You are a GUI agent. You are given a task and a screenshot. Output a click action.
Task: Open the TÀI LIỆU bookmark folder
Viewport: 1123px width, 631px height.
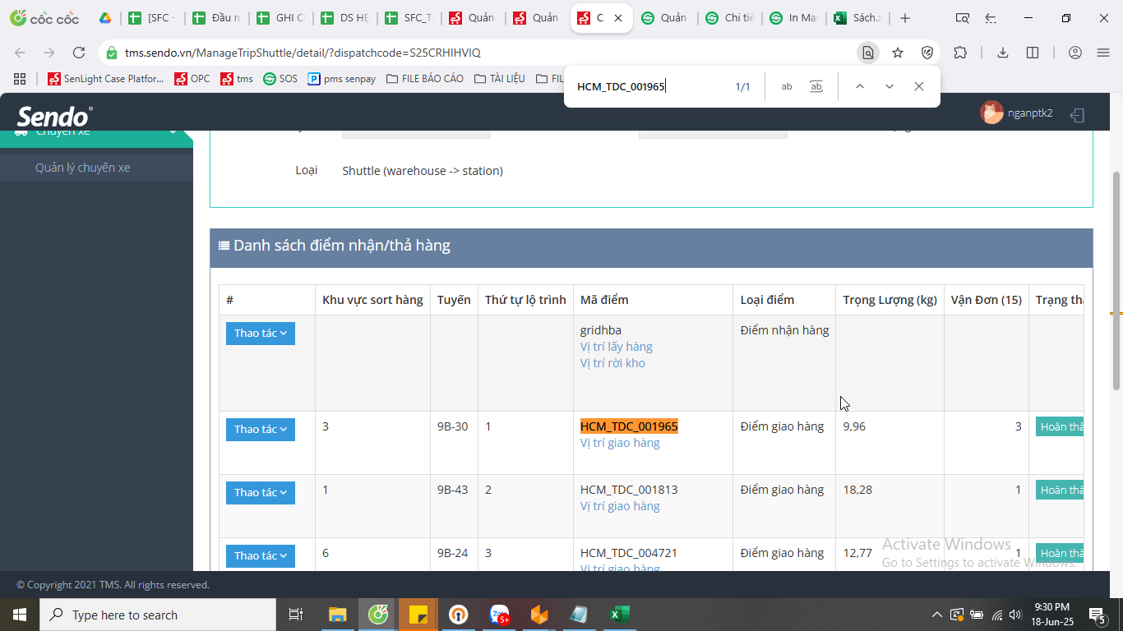pyautogui.click(x=499, y=79)
